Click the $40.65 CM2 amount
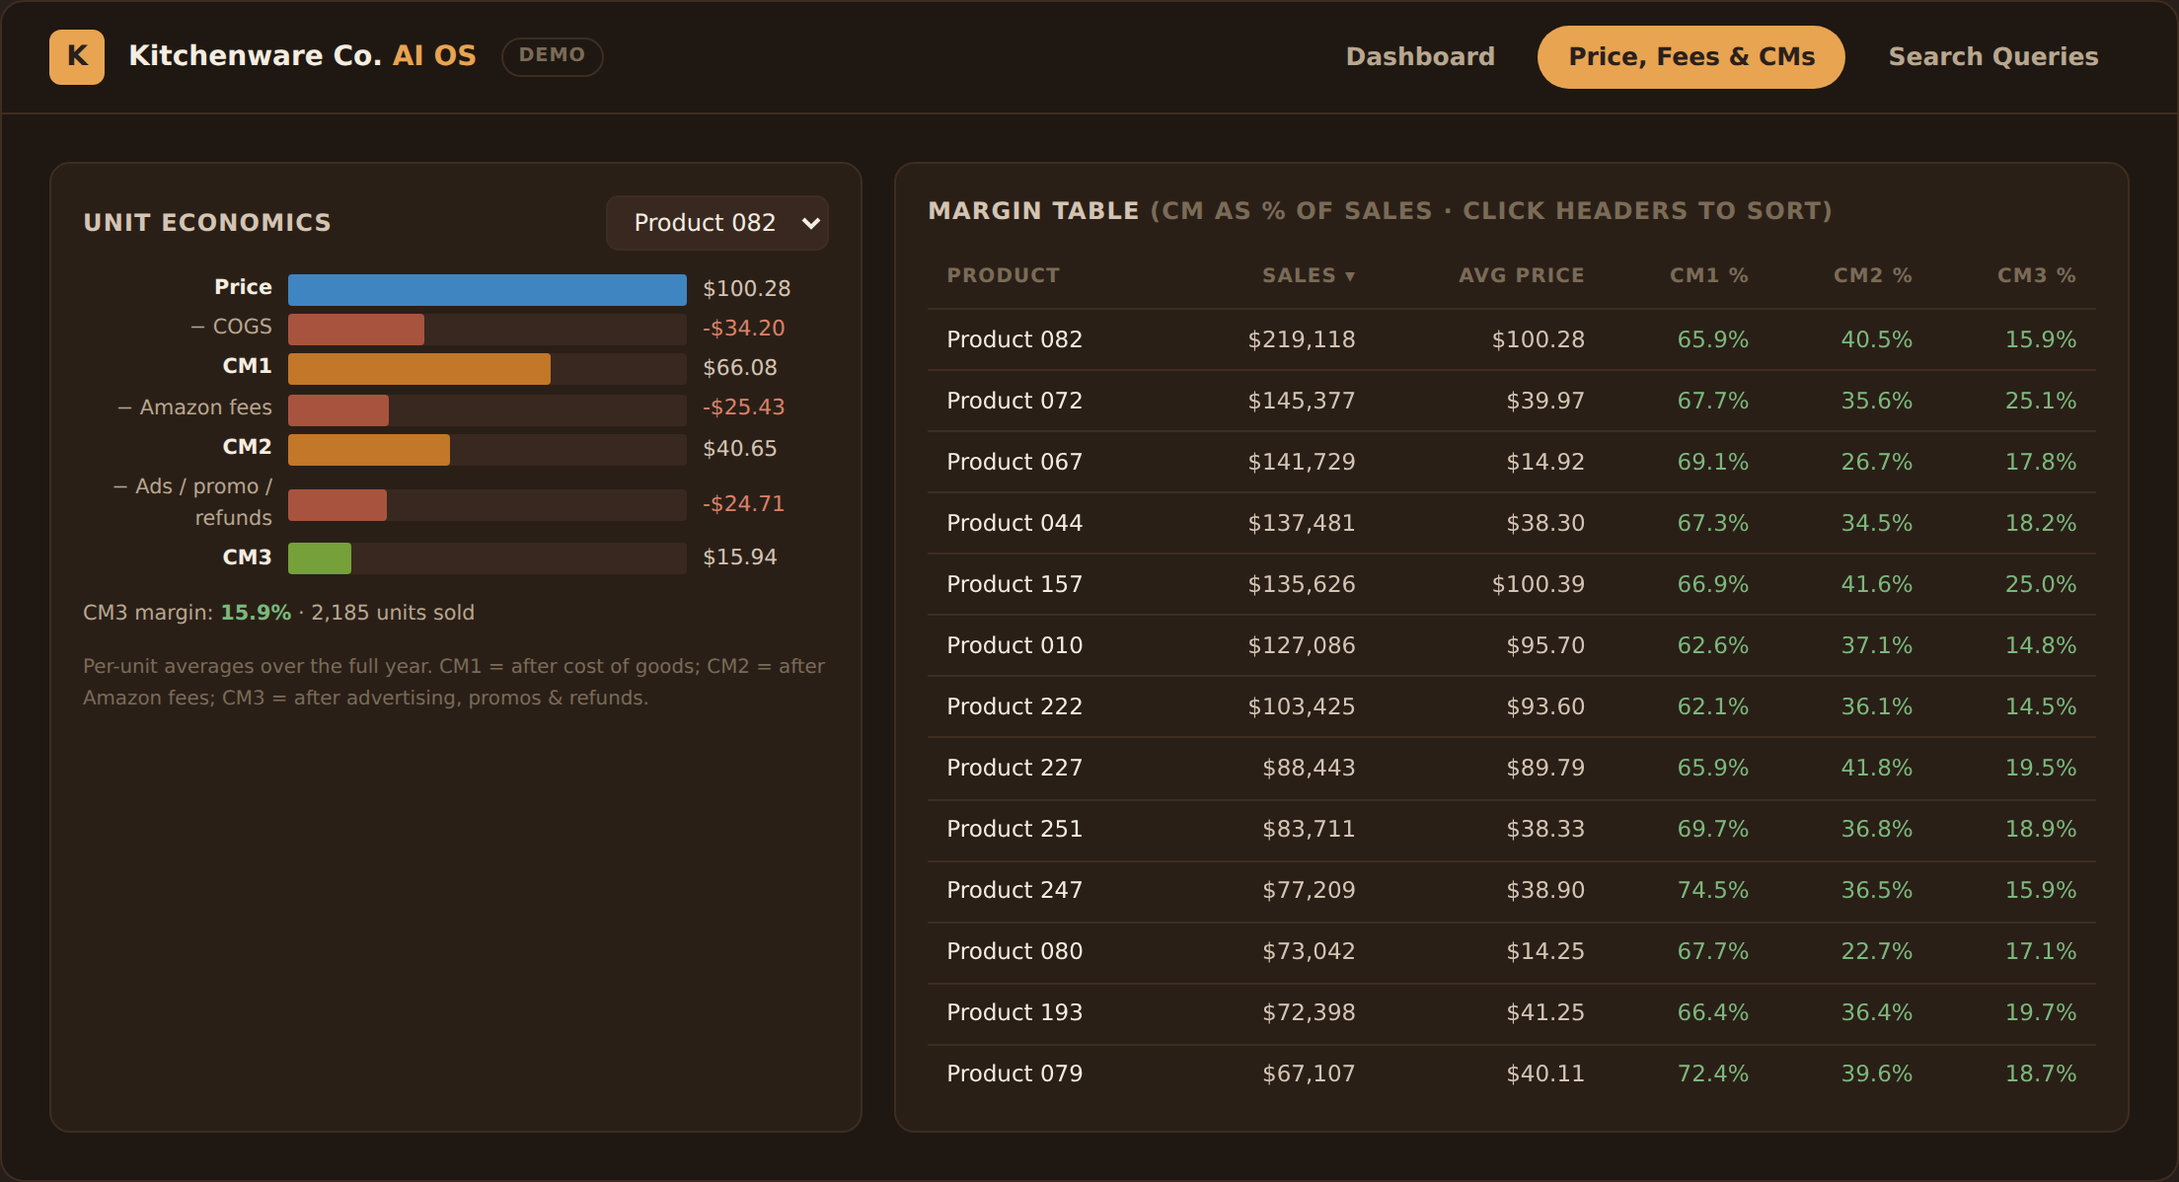 (740, 449)
